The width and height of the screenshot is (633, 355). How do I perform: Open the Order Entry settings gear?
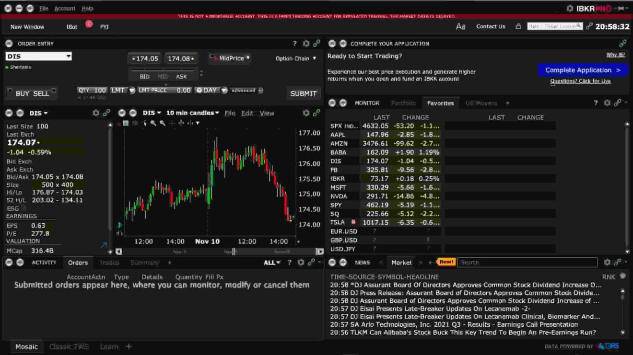point(306,43)
